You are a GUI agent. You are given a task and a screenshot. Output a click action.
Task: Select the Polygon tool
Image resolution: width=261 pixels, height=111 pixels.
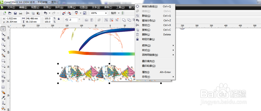point(3,71)
